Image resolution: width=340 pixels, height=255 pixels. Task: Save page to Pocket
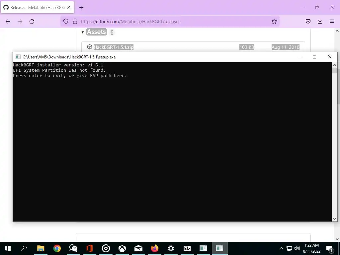[308, 21]
